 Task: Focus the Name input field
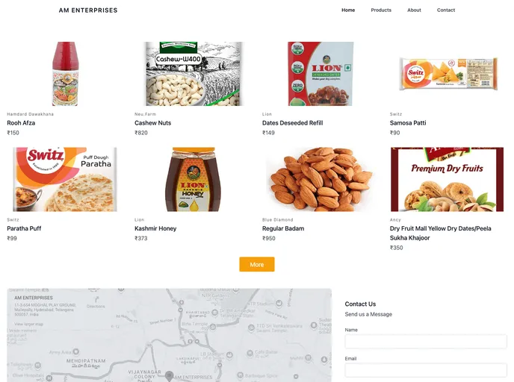point(425,342)
